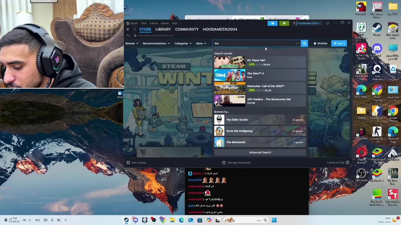This screenshot has height=225, width=401.
Task: Click the Advanced Search button
Action: tap(260, 152)
